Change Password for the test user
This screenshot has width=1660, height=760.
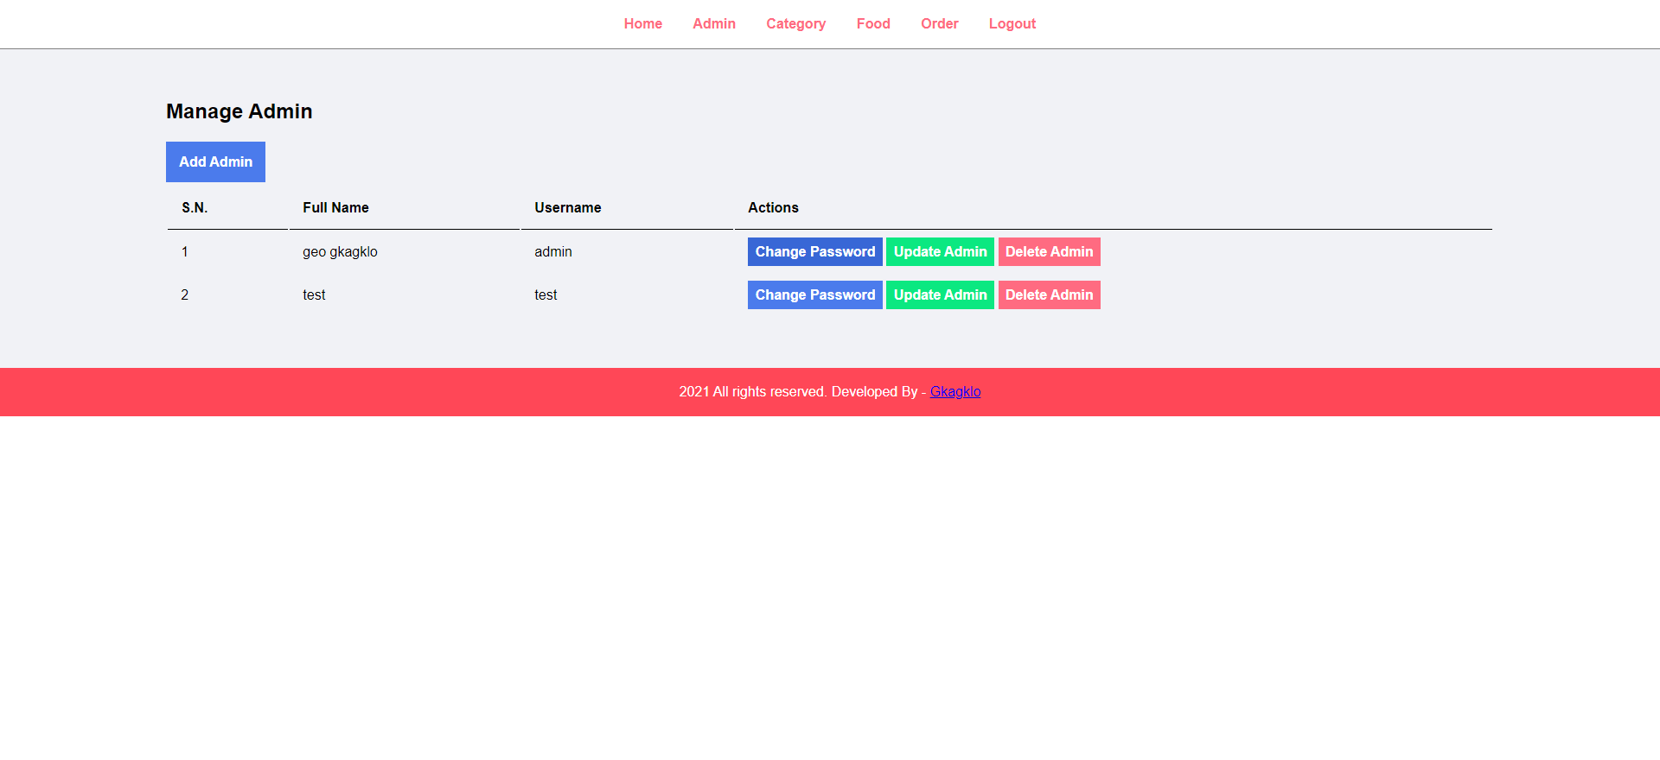tap(814, 294)
